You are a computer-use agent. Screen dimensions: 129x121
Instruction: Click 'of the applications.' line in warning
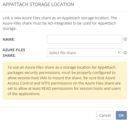[24, 94]
